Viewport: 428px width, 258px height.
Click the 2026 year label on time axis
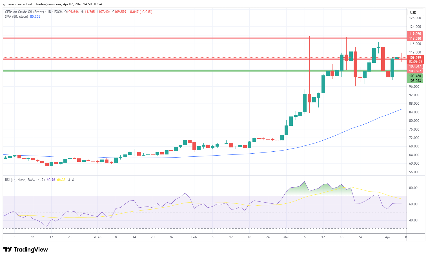(97, 237)
